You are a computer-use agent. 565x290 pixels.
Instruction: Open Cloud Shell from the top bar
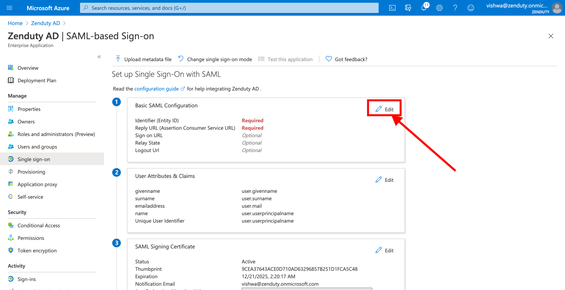(392, 8)
